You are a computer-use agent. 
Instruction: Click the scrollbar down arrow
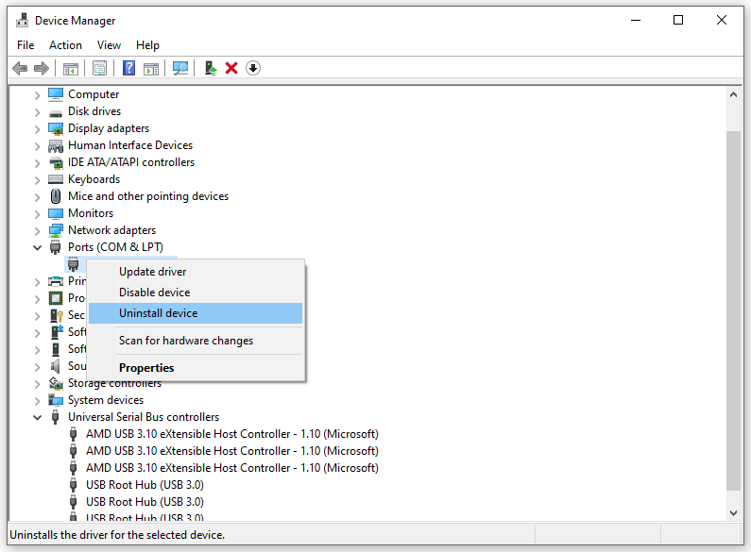(x=733, y=512)
